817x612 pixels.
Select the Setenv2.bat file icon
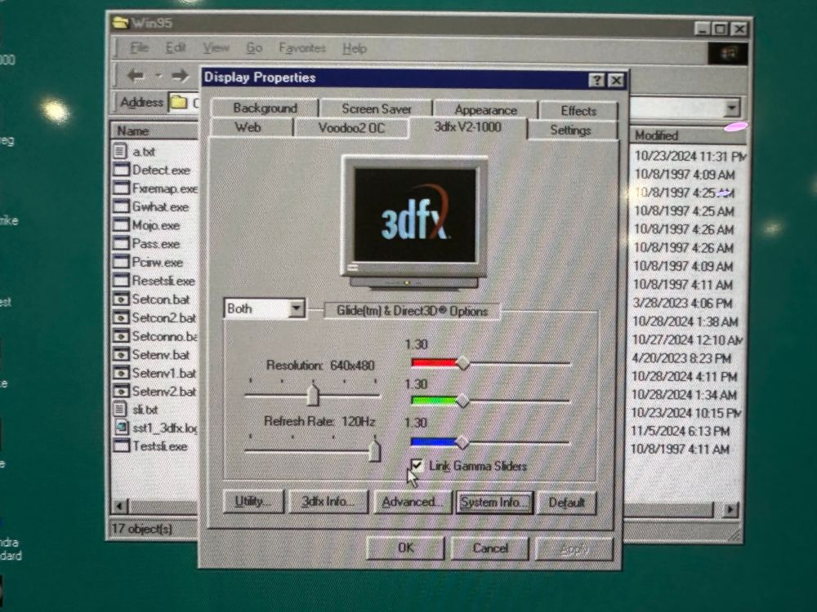click(x=121, y=391)
